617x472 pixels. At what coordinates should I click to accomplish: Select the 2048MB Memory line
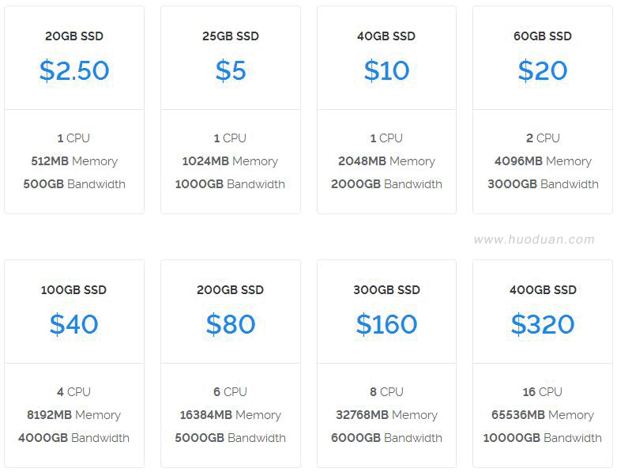386,161
